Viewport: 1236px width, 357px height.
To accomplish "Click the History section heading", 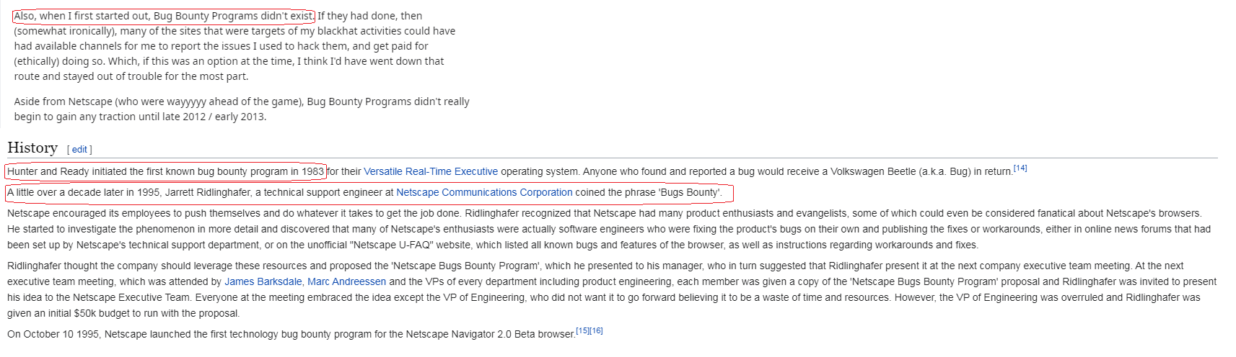I will (x=32, y=148).
